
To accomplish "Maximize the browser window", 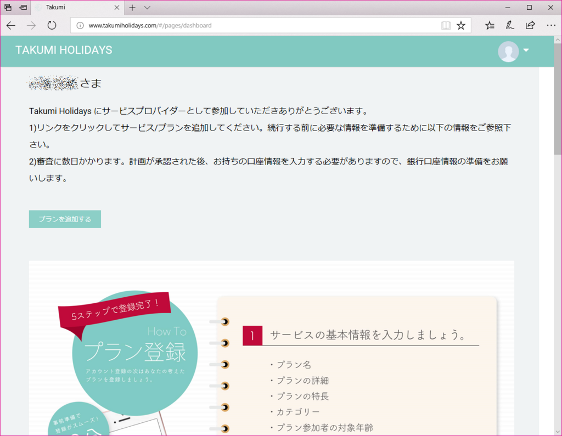I will (529, 8).
